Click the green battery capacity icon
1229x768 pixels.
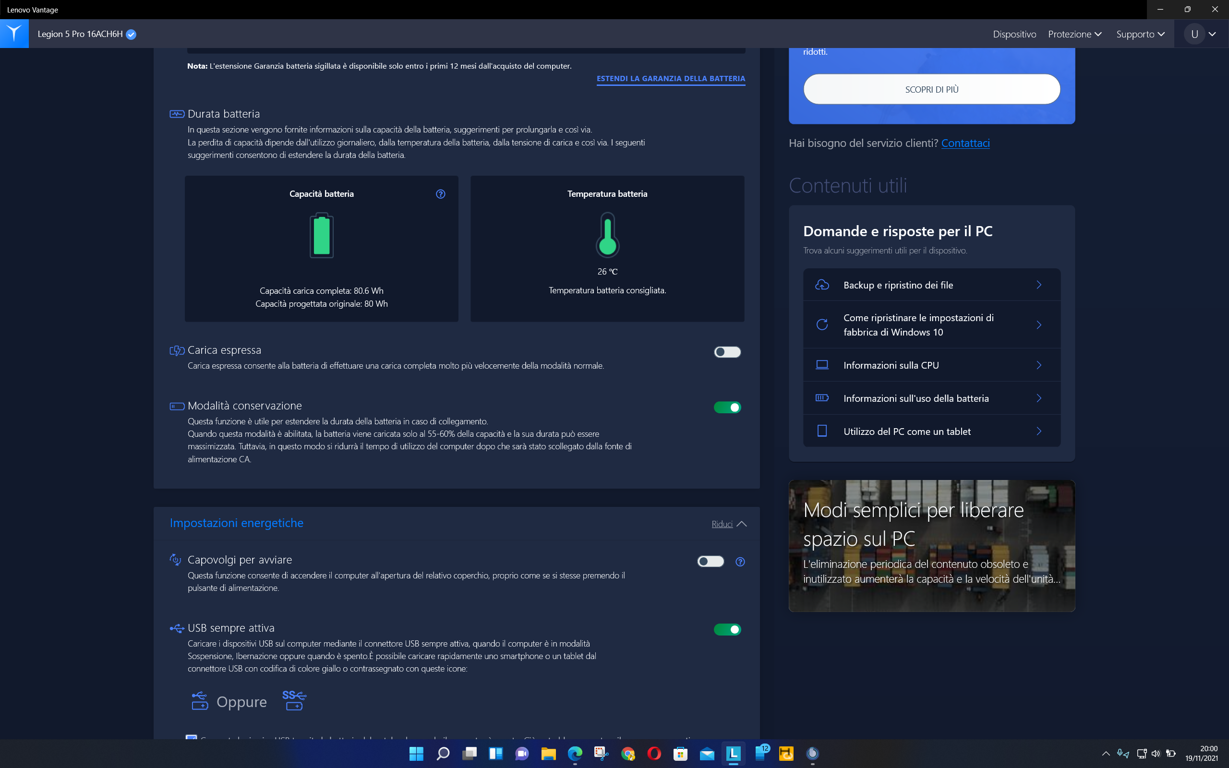[x=322, y=235]
